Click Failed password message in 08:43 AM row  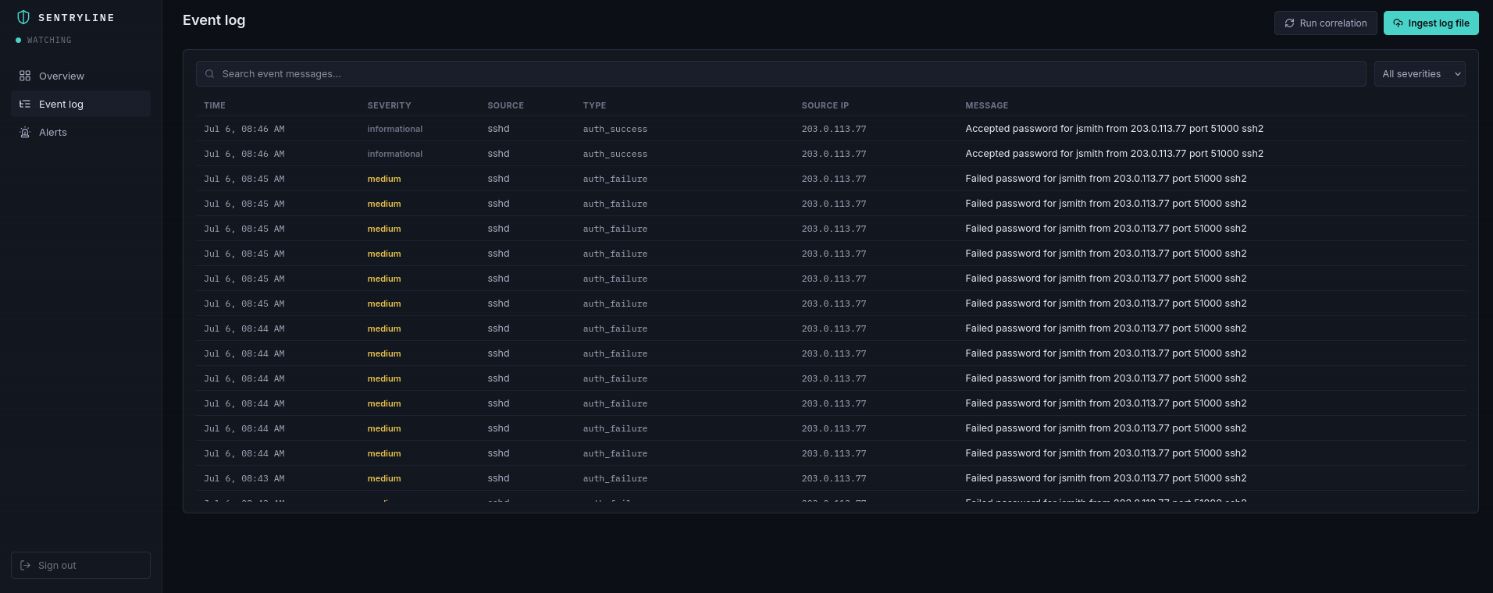point(1106,478)
